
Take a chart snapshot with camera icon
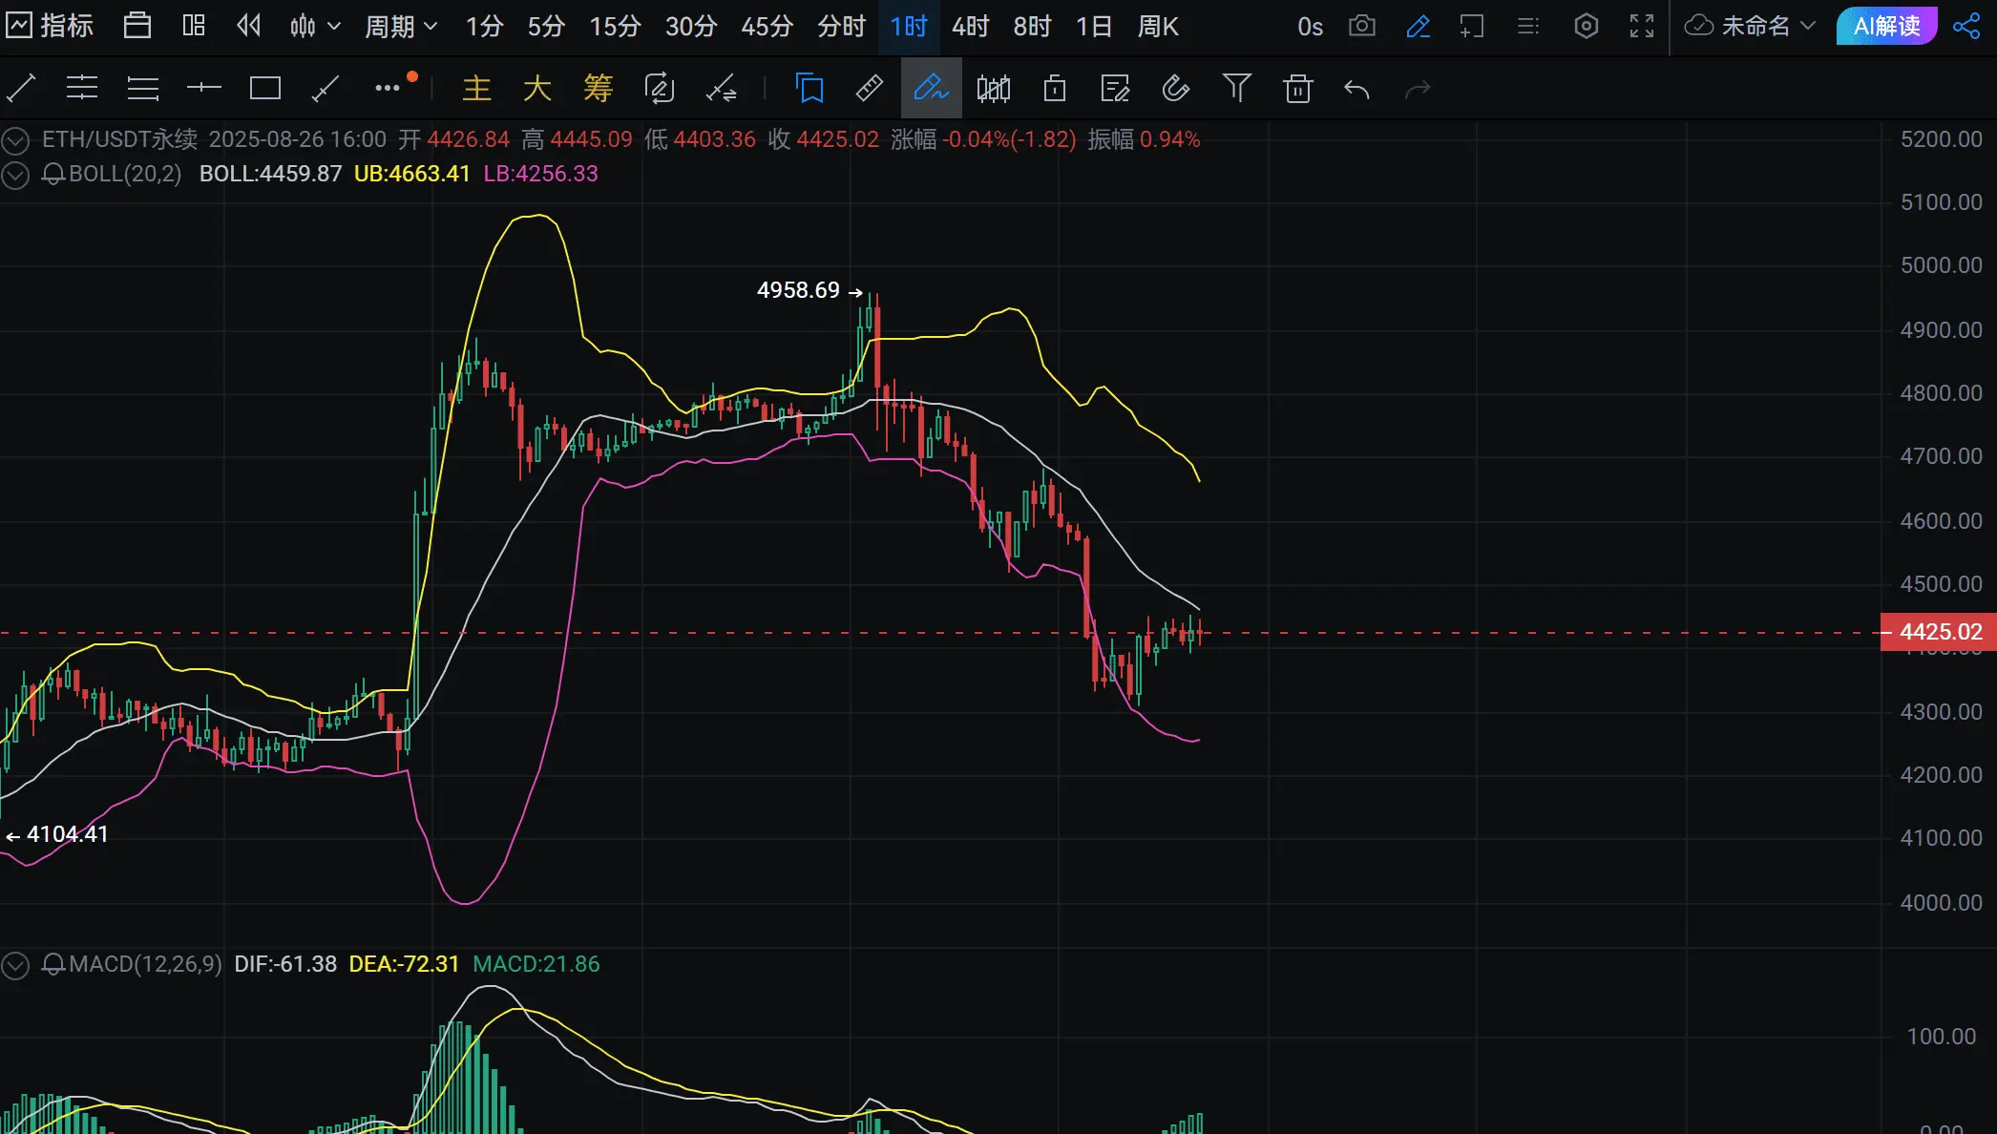click(1362, 26)
